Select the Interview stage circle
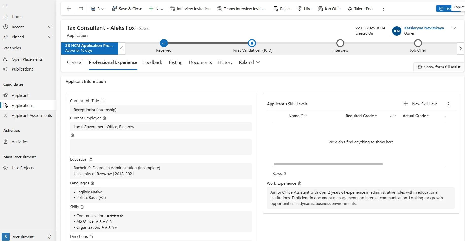Image resolution: width=465 pixels, height=241 pixels. pyautogui.click(x=340, y=43)
